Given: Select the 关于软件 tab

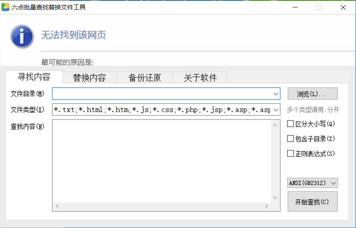Looking at the screenshot, I should 200,78.
